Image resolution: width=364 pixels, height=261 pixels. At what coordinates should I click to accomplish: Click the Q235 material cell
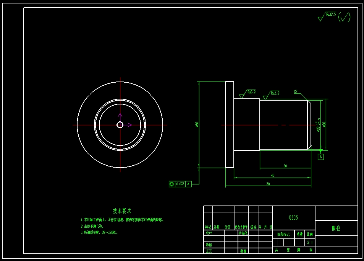293,218
